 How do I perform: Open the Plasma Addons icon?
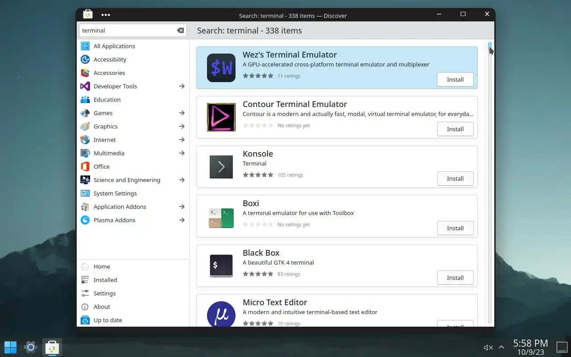[x=85, y=220]
